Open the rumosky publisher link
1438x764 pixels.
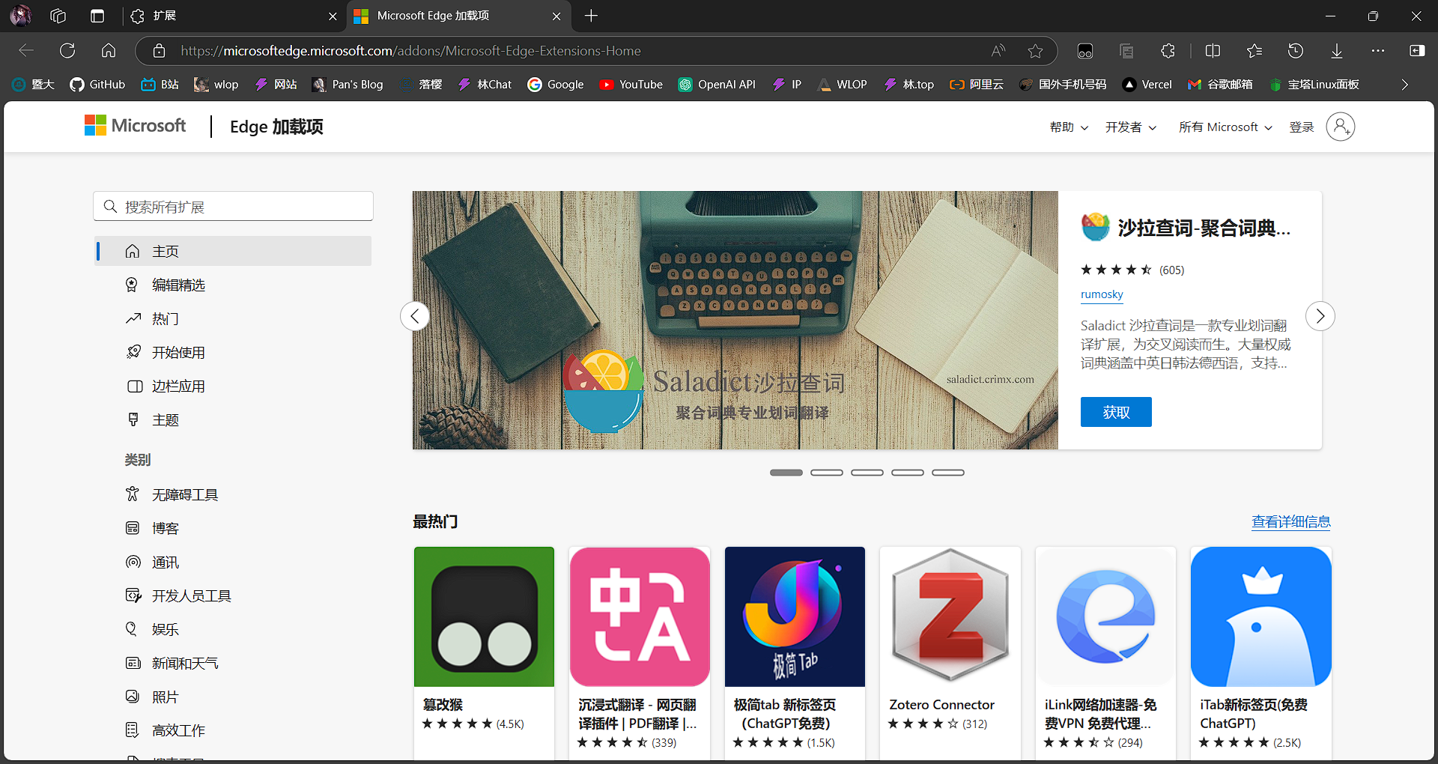point(1102,294)
